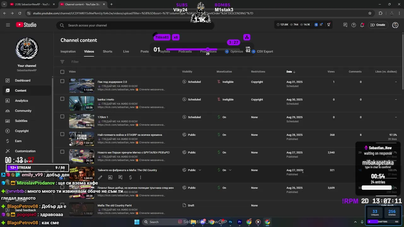Check the box for Най-голямата война video

[62, 134]
